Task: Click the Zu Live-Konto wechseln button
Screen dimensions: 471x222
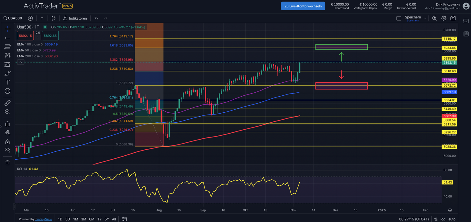Action: [x=303, y=6]
